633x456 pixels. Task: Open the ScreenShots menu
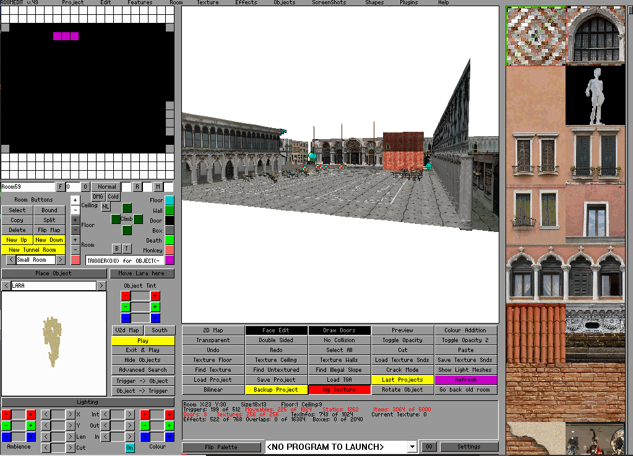pos(329,2)
